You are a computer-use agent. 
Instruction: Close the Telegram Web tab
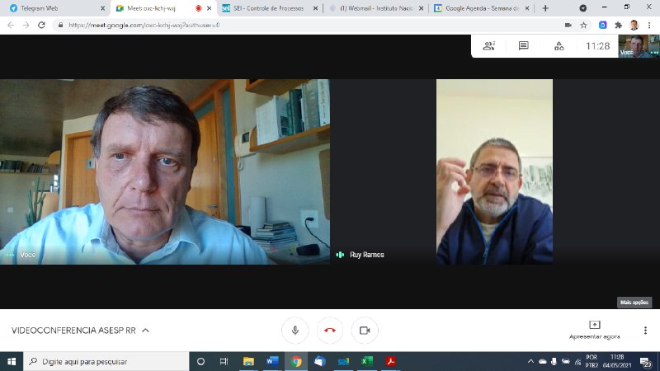(102, 8)
